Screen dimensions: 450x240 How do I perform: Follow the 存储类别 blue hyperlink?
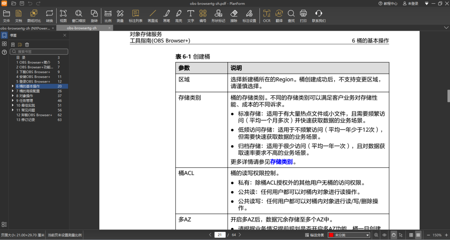(281, 162)
